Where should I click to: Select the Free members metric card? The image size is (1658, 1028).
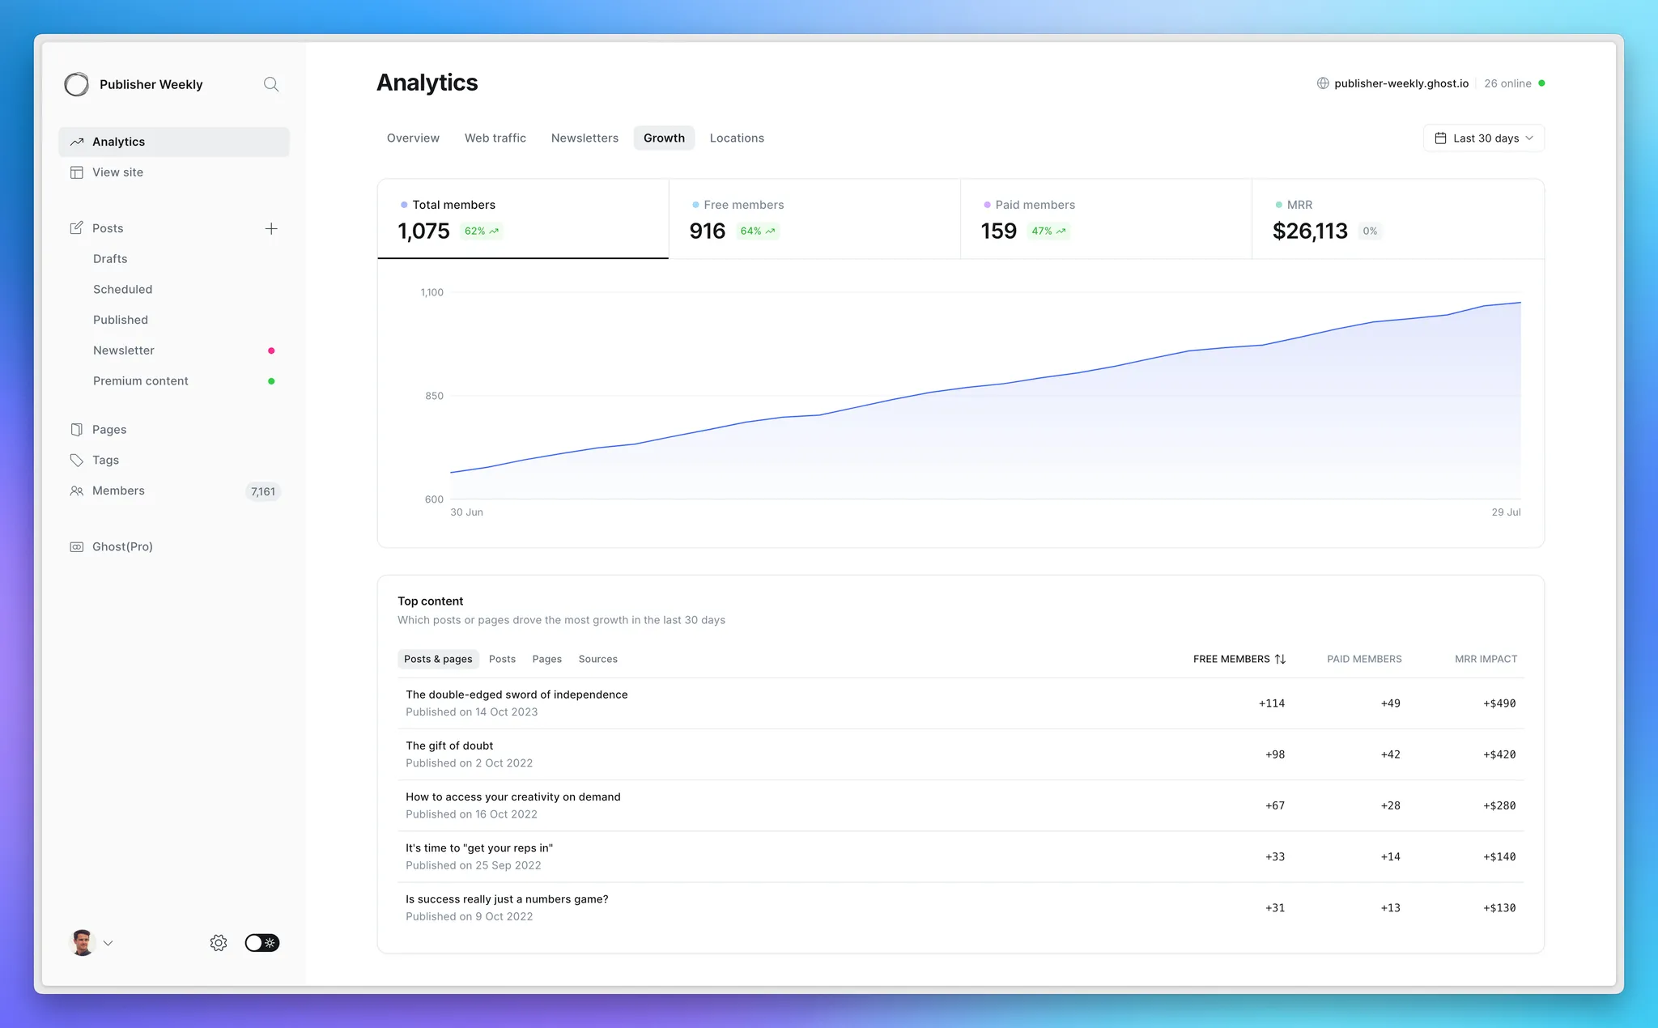tap(814, 219)
